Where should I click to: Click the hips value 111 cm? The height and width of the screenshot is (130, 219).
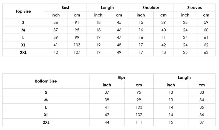(139, 122)
